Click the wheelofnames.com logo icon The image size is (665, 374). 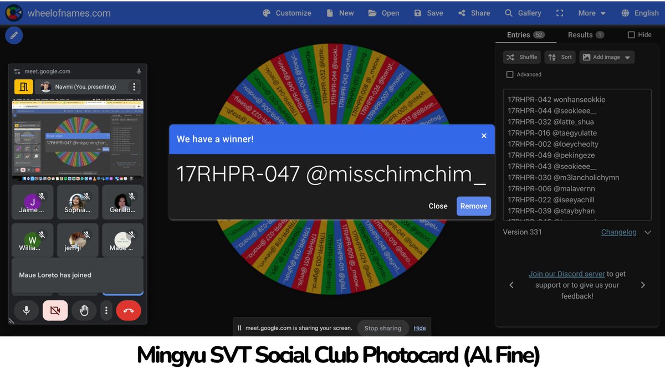tap(14, 13)
